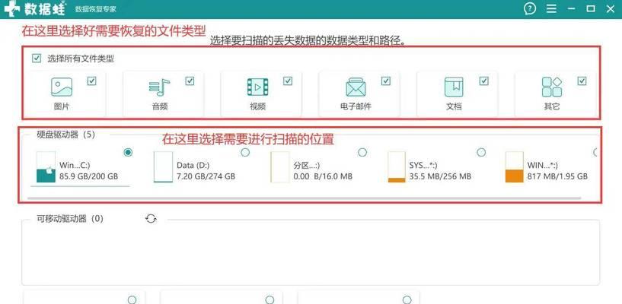Click the 可移动驱动器 (0) heading

tap(70, 219)
